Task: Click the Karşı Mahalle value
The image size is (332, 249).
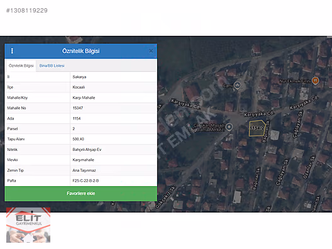Action: [84, 97]
